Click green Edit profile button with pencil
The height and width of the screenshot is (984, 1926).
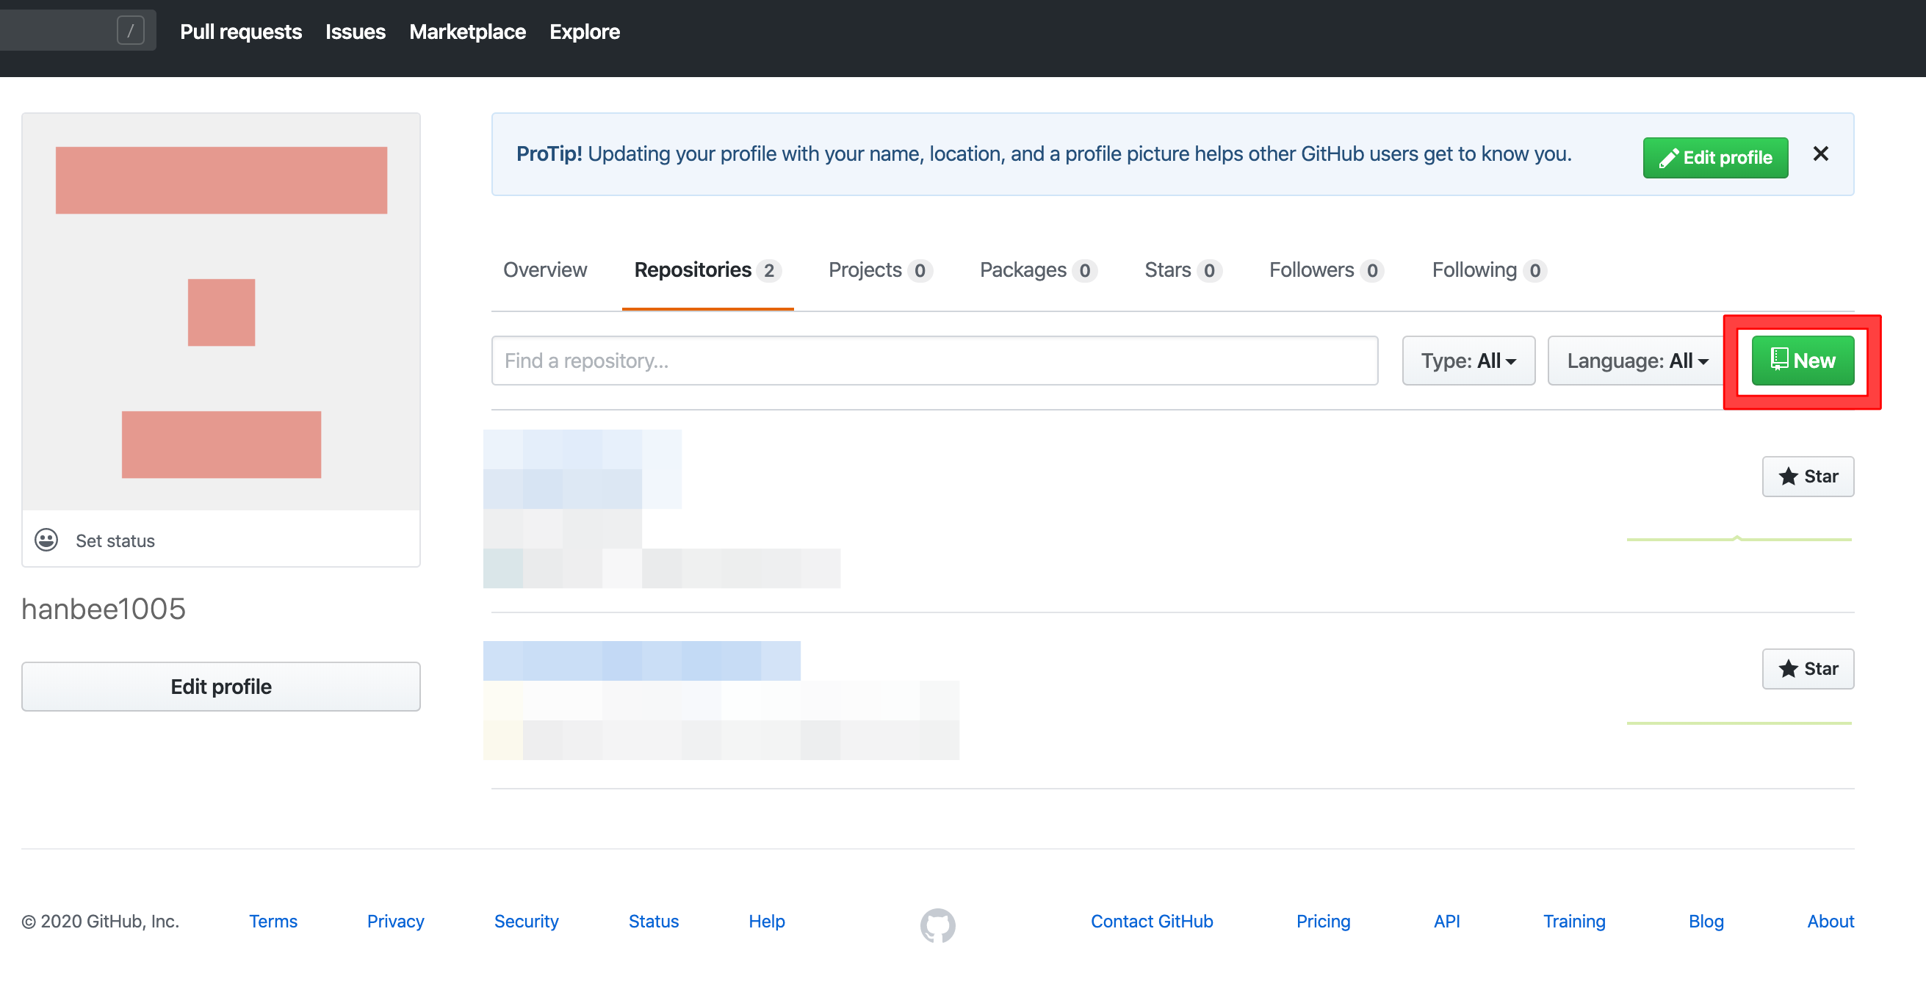coord(1714,158)
